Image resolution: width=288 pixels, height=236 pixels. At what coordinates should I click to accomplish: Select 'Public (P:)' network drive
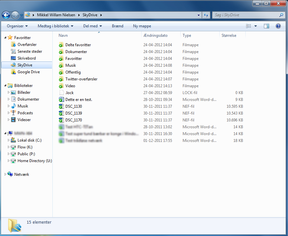coord(26,154)
